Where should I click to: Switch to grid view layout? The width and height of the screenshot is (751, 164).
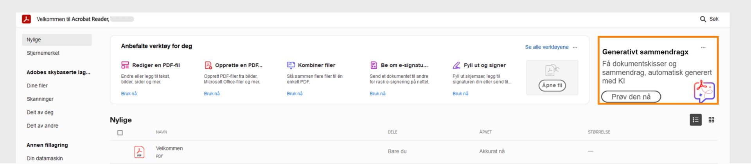(711, 120)
